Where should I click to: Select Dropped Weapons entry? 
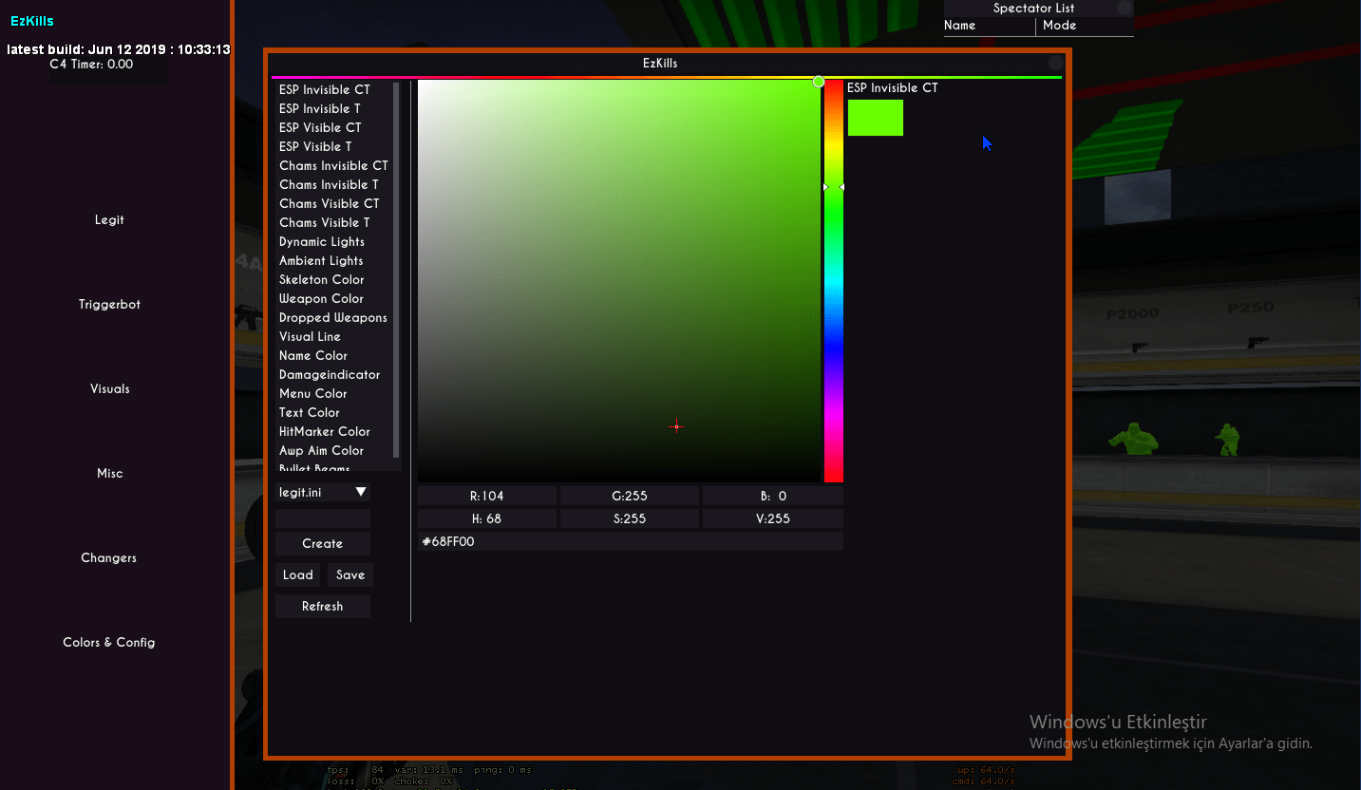pos(333,317)
